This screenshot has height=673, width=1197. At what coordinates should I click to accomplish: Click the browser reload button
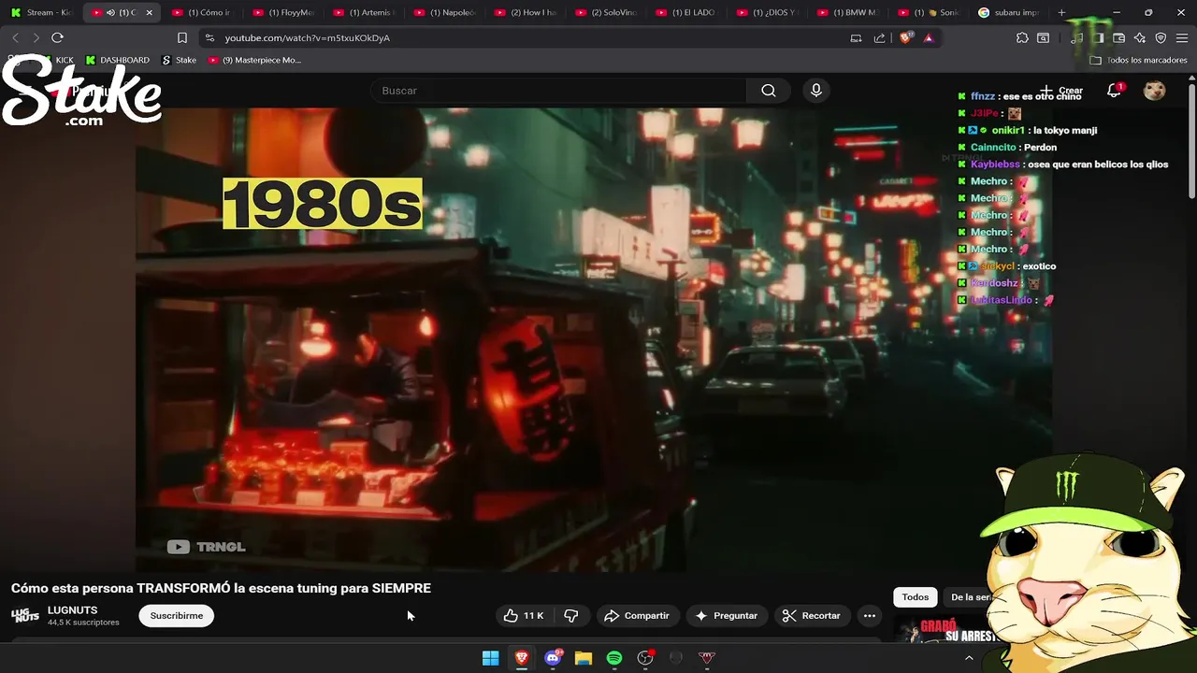(57, 37)
